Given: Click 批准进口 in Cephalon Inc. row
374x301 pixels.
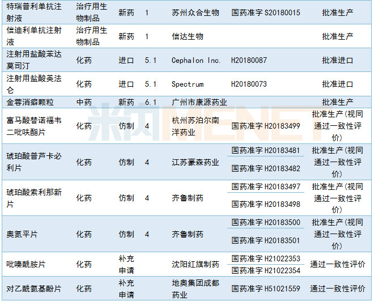Looking at the screenshot, I should click(x=338, y=60).
